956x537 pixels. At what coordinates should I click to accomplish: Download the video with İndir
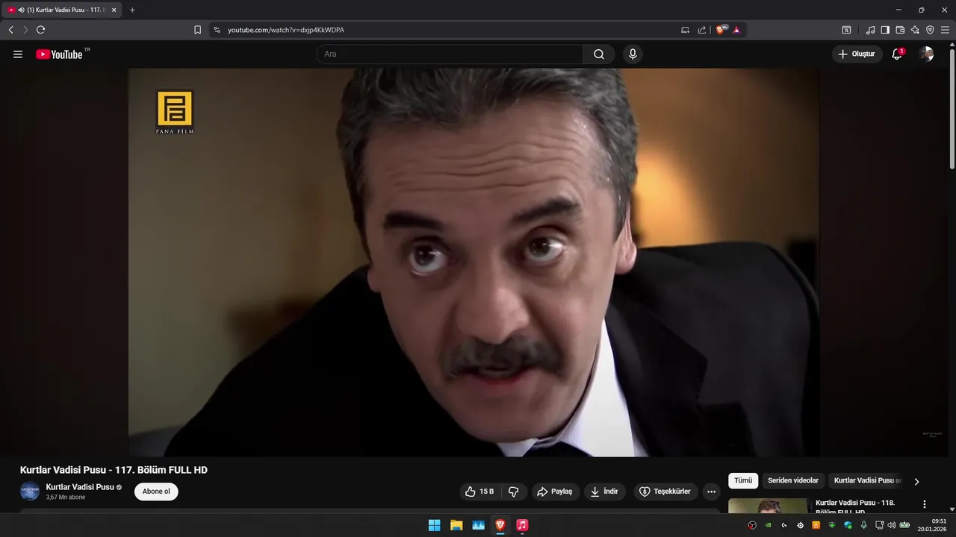[605, 492]
